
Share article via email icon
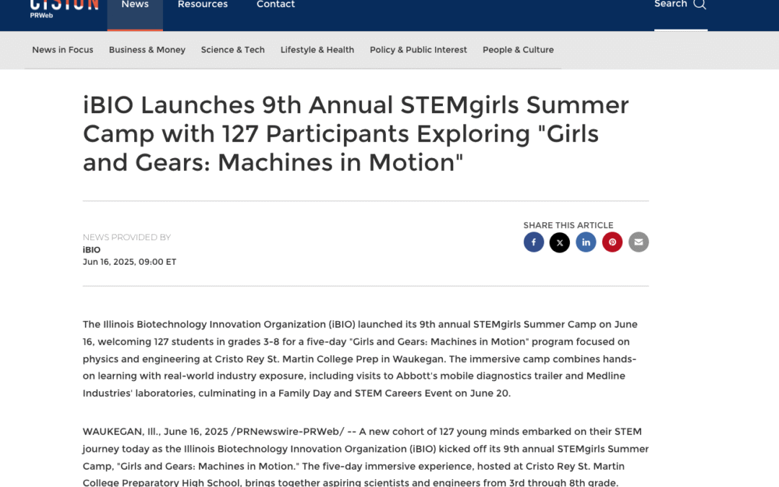[638, 242]
